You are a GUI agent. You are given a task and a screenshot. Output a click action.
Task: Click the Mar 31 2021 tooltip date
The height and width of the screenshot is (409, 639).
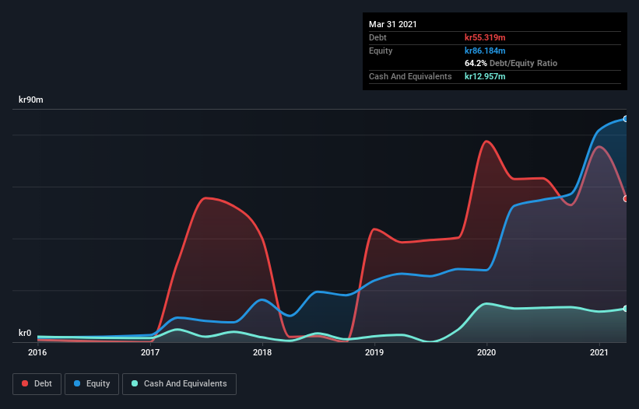393,24
